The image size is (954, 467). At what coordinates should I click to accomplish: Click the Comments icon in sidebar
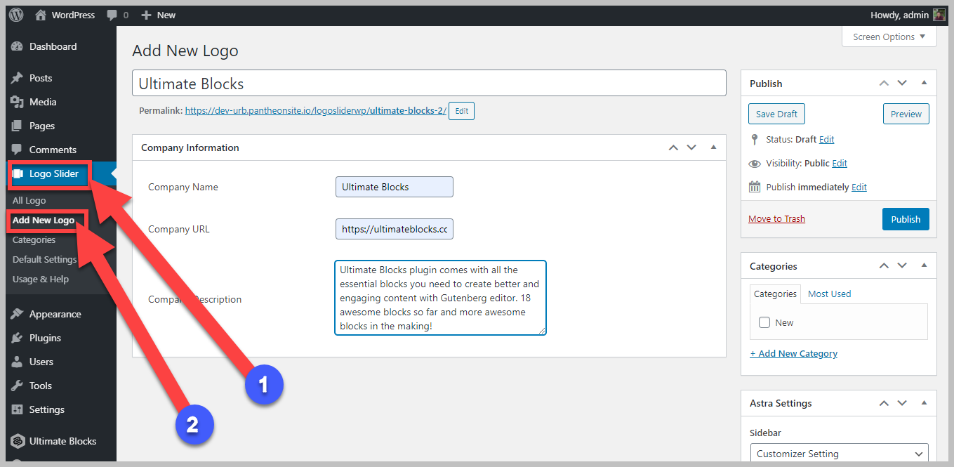(18, 150)
